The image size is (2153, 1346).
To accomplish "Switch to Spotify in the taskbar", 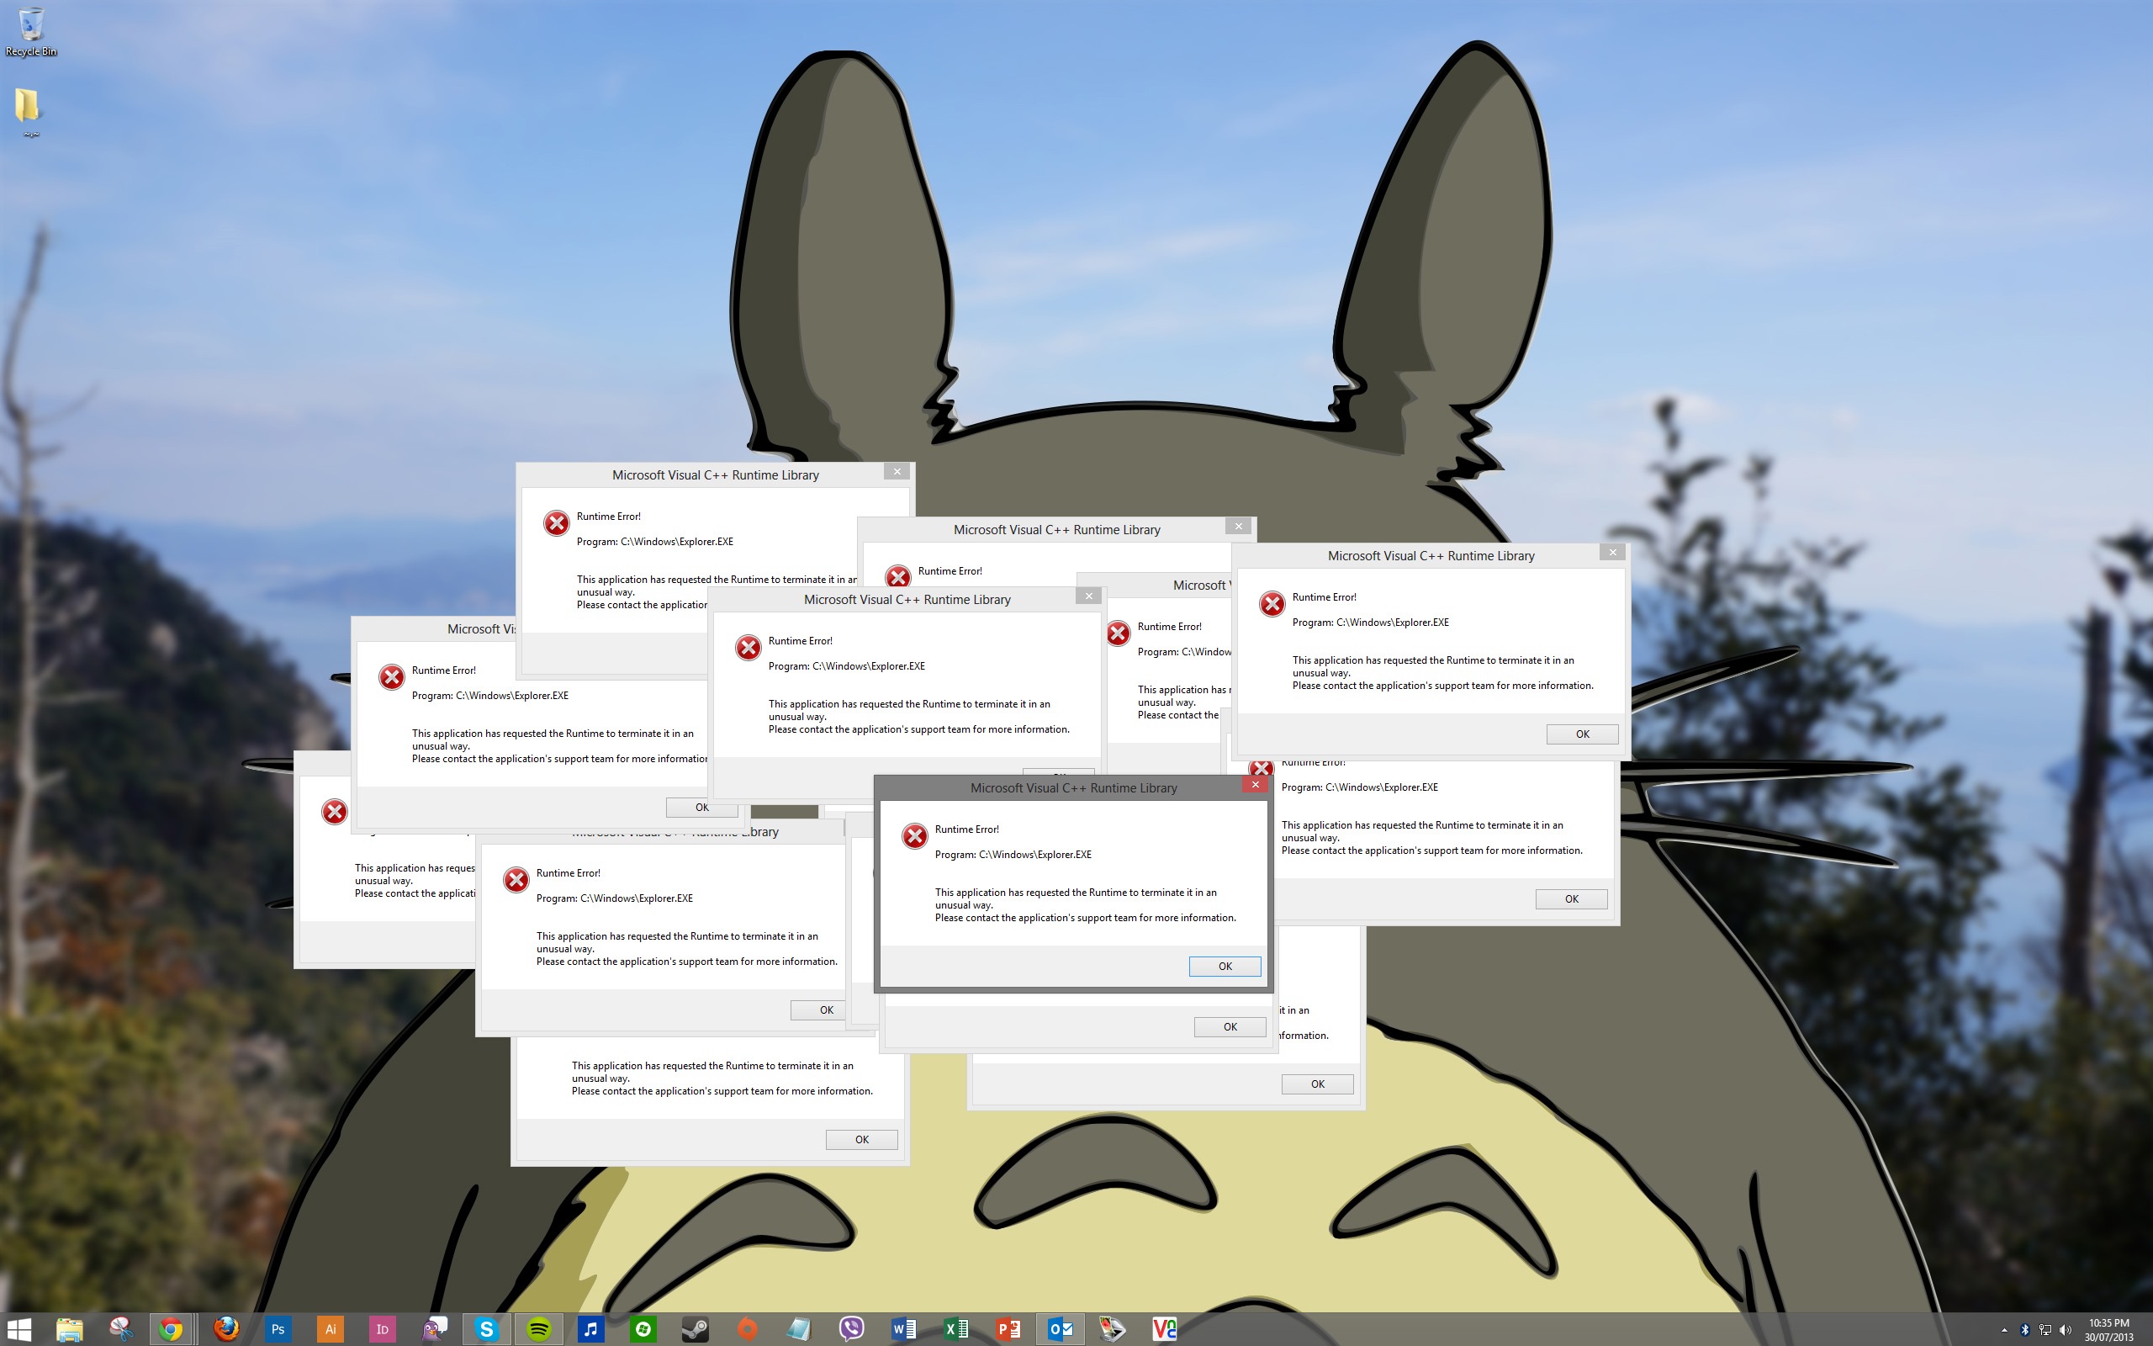I will [x=538, y=1330].
